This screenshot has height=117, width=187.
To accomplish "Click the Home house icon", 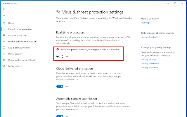I will (x=4, y=23).
